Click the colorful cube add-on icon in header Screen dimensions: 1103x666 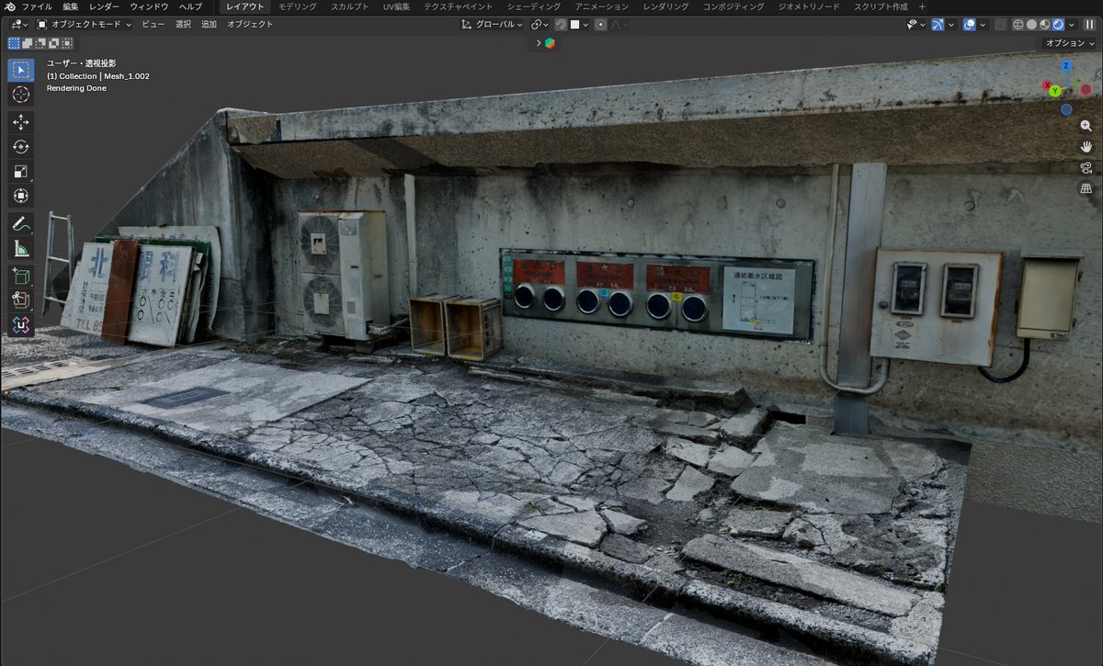click(x=550, y=43)
